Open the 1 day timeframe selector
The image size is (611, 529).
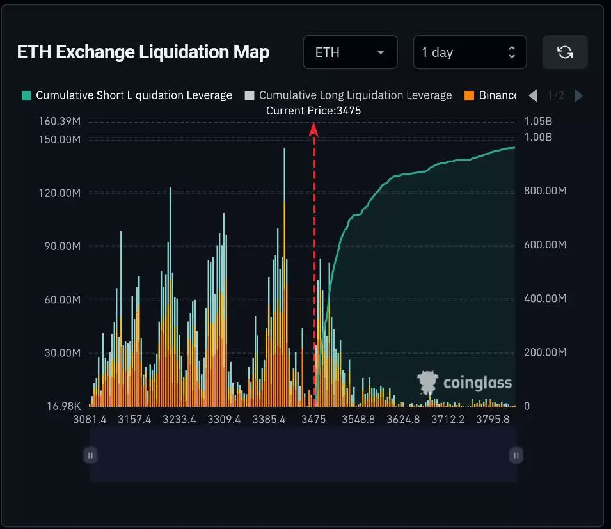point(470,52)
